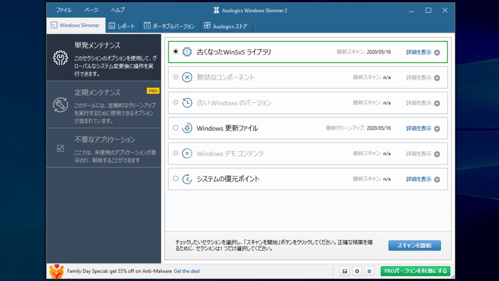Follow the Get the deal link
Screen dimensions: 499x281
click(187, 271)
